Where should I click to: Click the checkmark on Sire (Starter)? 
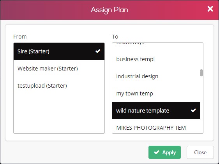(x=98, y=51)
